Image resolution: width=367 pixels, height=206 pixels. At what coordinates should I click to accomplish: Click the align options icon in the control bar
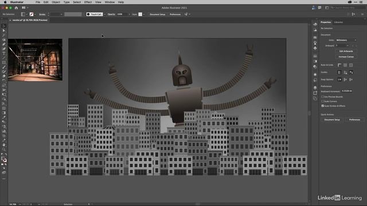[353, 14]
